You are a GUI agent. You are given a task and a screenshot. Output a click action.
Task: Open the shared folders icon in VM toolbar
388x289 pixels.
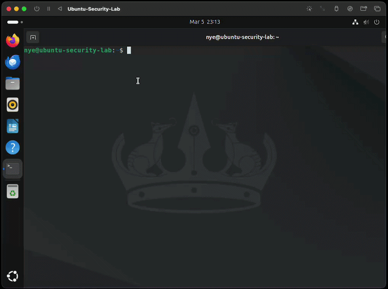(x=364, y=9)
